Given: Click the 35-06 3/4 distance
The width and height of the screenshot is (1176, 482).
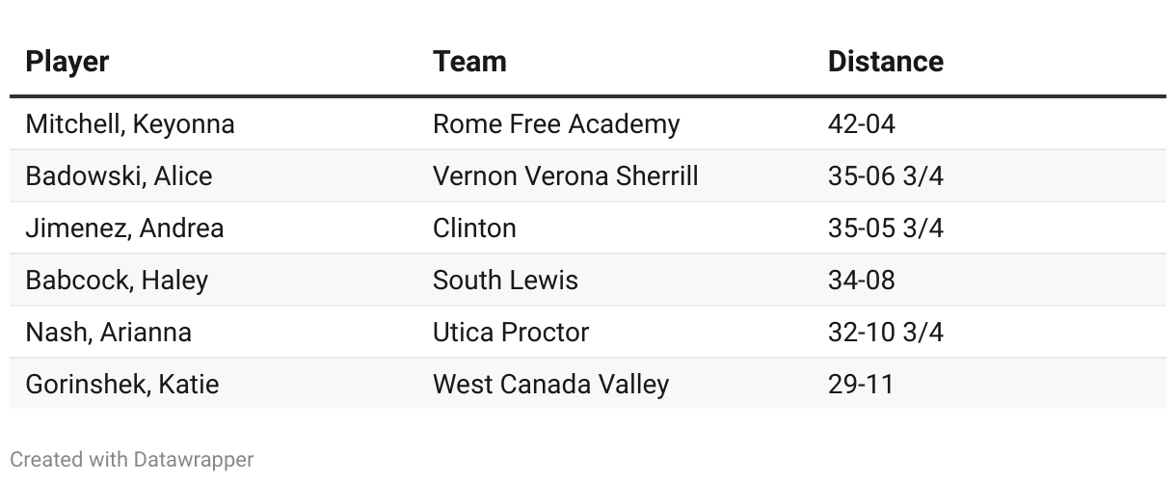Looking at the screenshot, I should [x=885, y=176].
